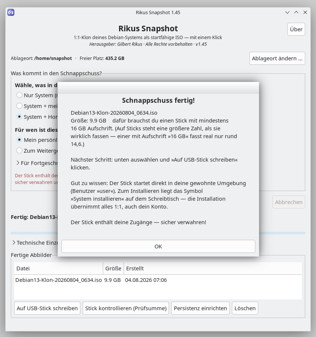Open the Über dialog
316x337 pixels.
coord(296,29)
